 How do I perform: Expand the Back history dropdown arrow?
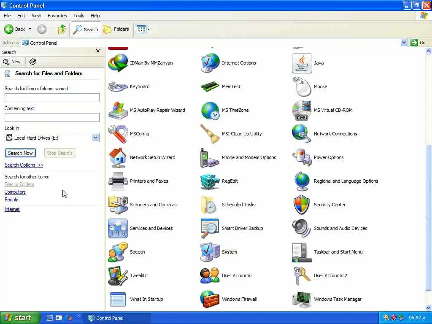[x=30, y=29]
